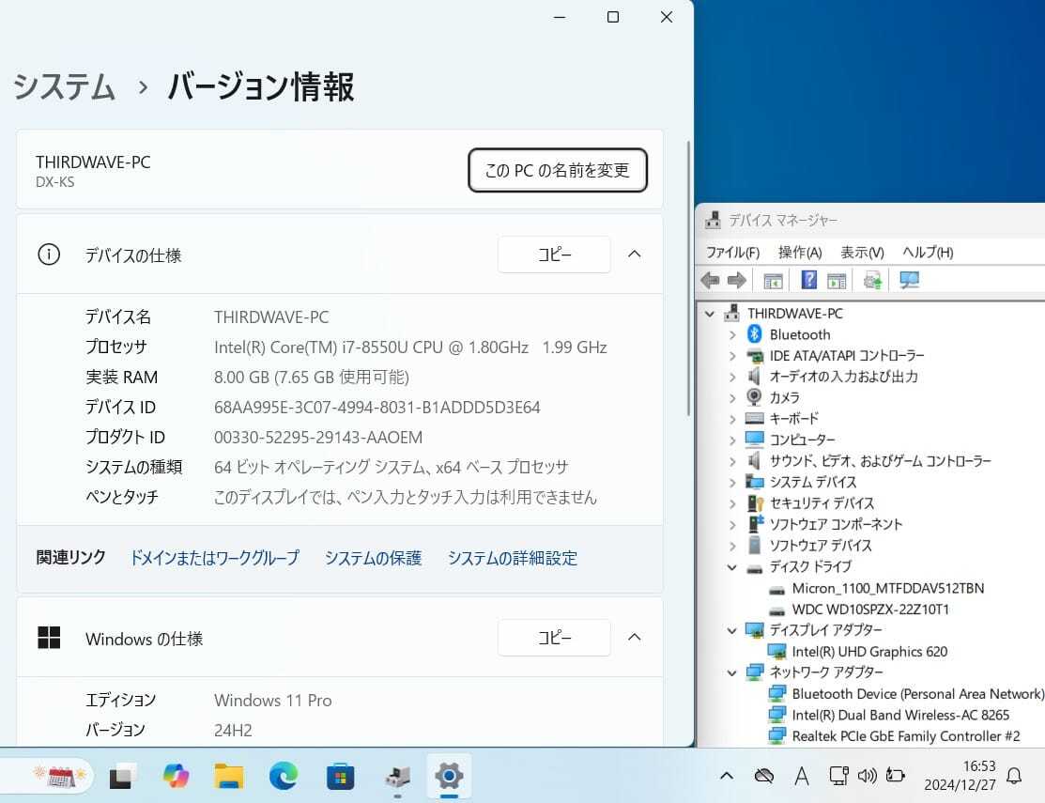Select IDE ATA/ATAPI コントローラー category
The height and width of the screenshot is (803, 1045).
(x=846, y=356)
